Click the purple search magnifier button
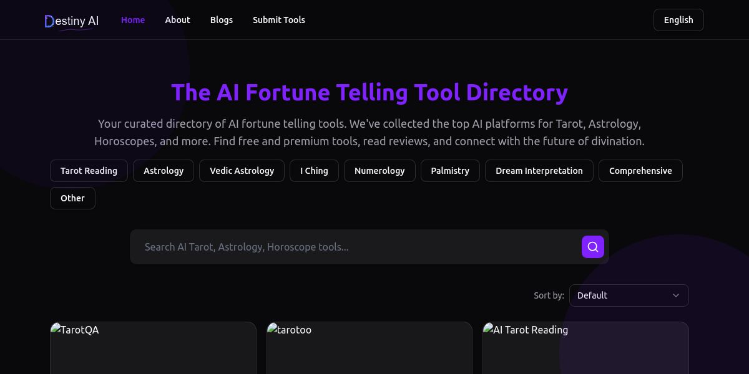Viewport: 749px width, 374px height. point(593,247)
